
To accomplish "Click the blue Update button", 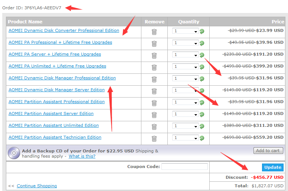I will point(273,167).
